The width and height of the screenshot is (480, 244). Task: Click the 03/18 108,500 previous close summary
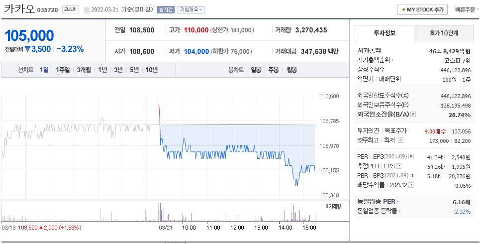41,228
